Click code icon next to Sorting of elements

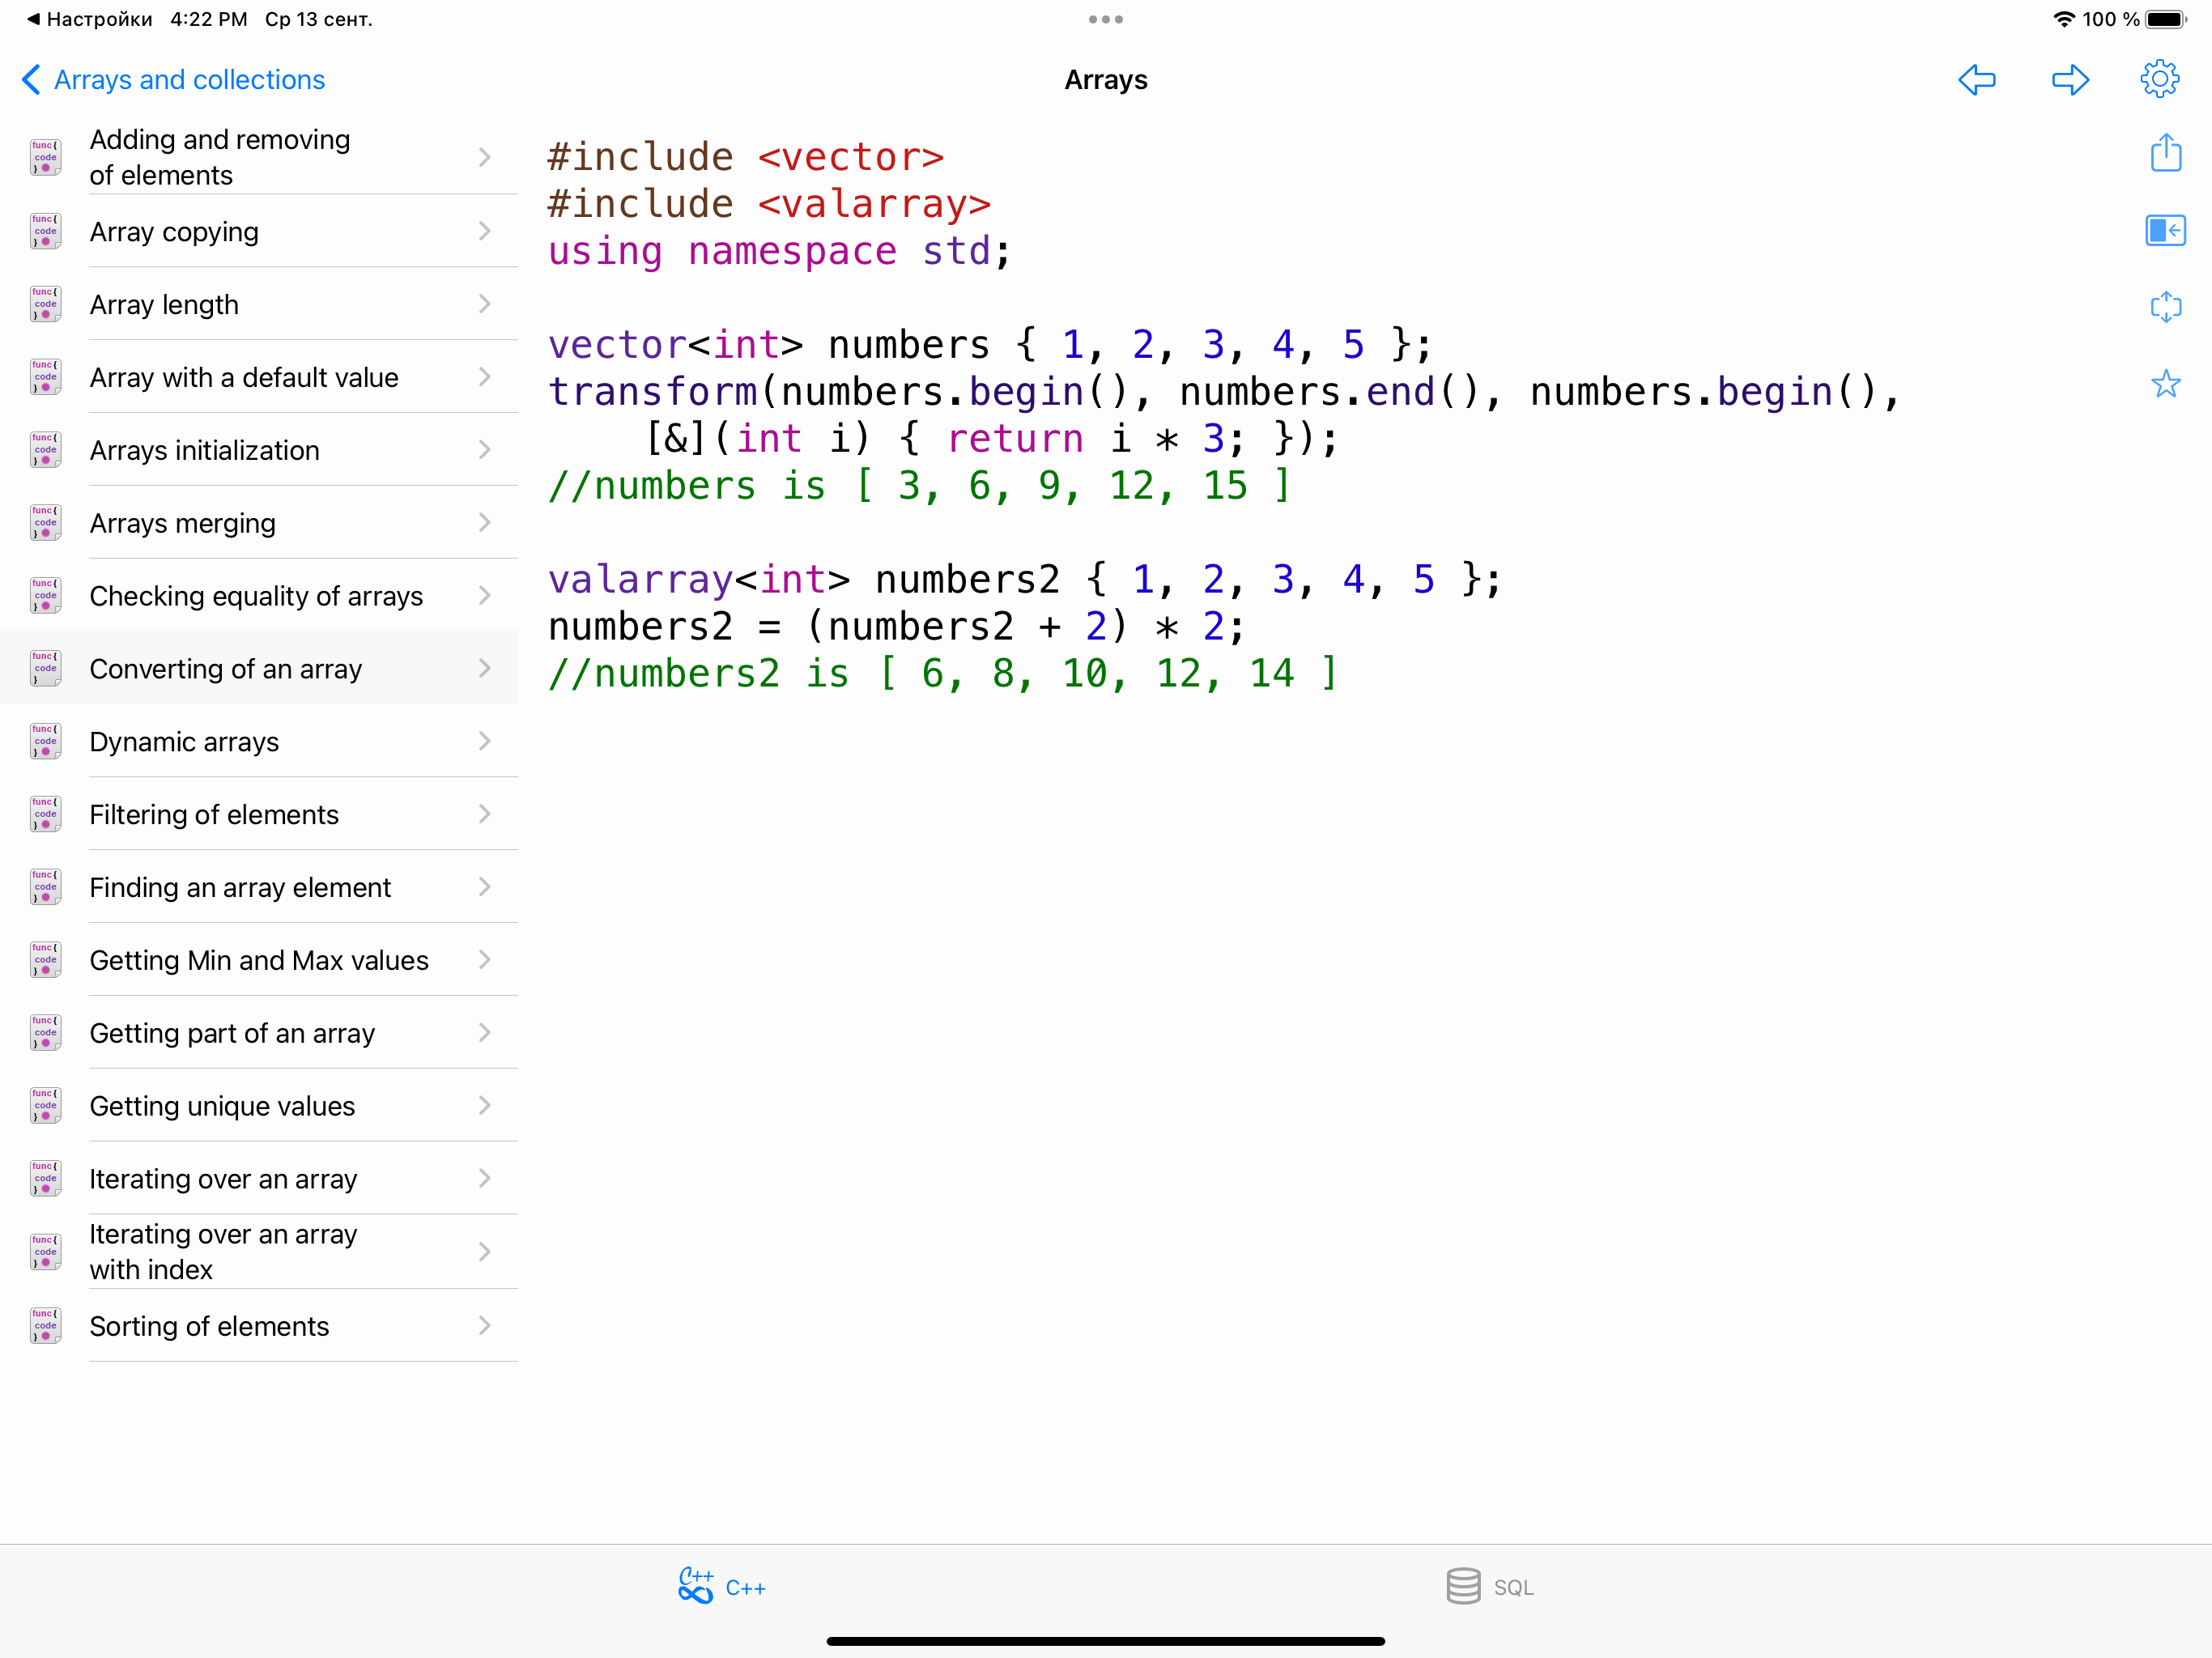click(x=45, y=1326)
